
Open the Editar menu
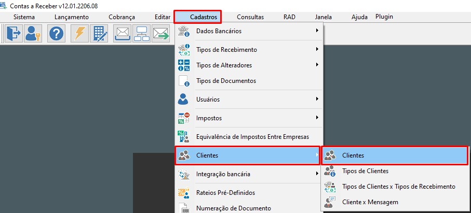click(163, 17)
